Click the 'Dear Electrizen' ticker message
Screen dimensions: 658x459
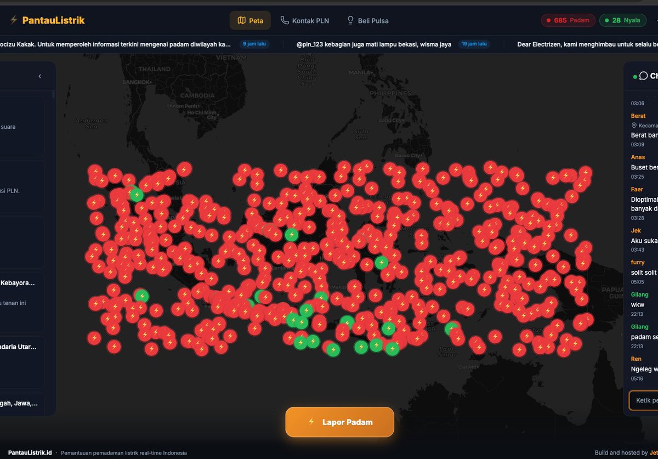(587, 44)
